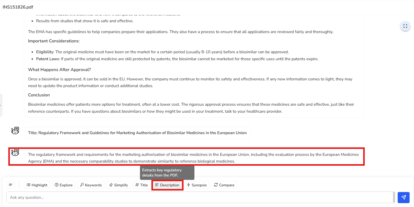Click the INS151826.pdf file name
The width and height of the screenshot is (414, 207).
[x=18, y=7]
